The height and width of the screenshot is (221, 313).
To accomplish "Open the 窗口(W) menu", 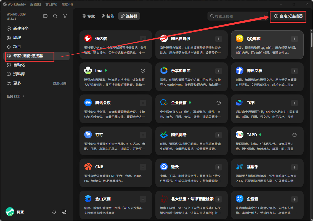I will [x=51, y=4].
